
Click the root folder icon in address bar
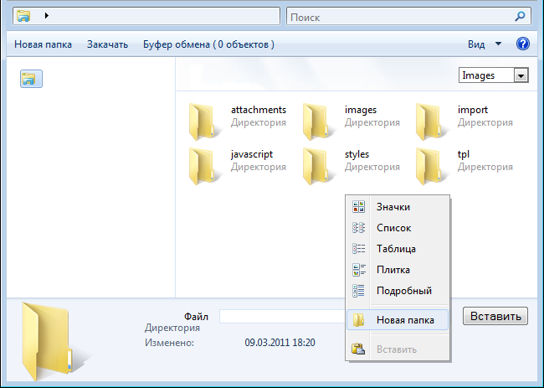[23, 16]
